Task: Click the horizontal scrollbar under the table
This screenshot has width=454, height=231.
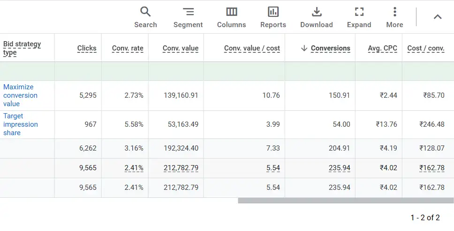Action: click(346, 201)
